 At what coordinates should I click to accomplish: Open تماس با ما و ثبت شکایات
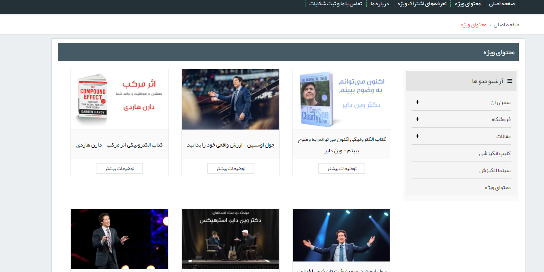click(x=335, y=4)
